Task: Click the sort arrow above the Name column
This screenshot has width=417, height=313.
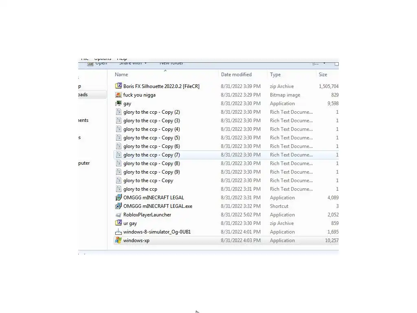Action: pyautogui.click(x=165, y=71)
